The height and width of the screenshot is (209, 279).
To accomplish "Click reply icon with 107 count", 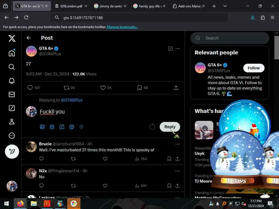I will (x=34, y=88).
